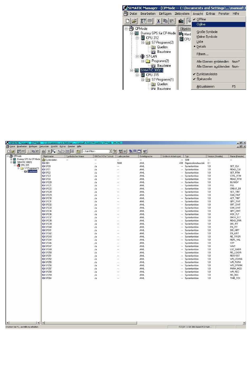Switch to List view via toolbar button
The image size is (251, 375).
(x=68, y=151)
